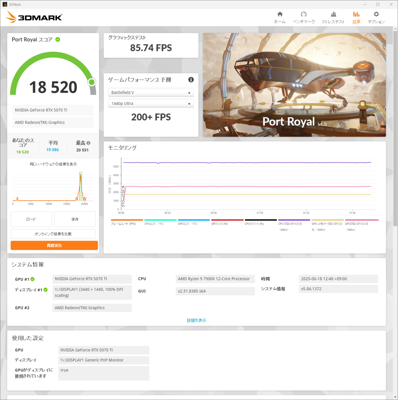Click the orange 再度実行 button
The width and height of the screenshot is (398, 400).
click(54, 245)
